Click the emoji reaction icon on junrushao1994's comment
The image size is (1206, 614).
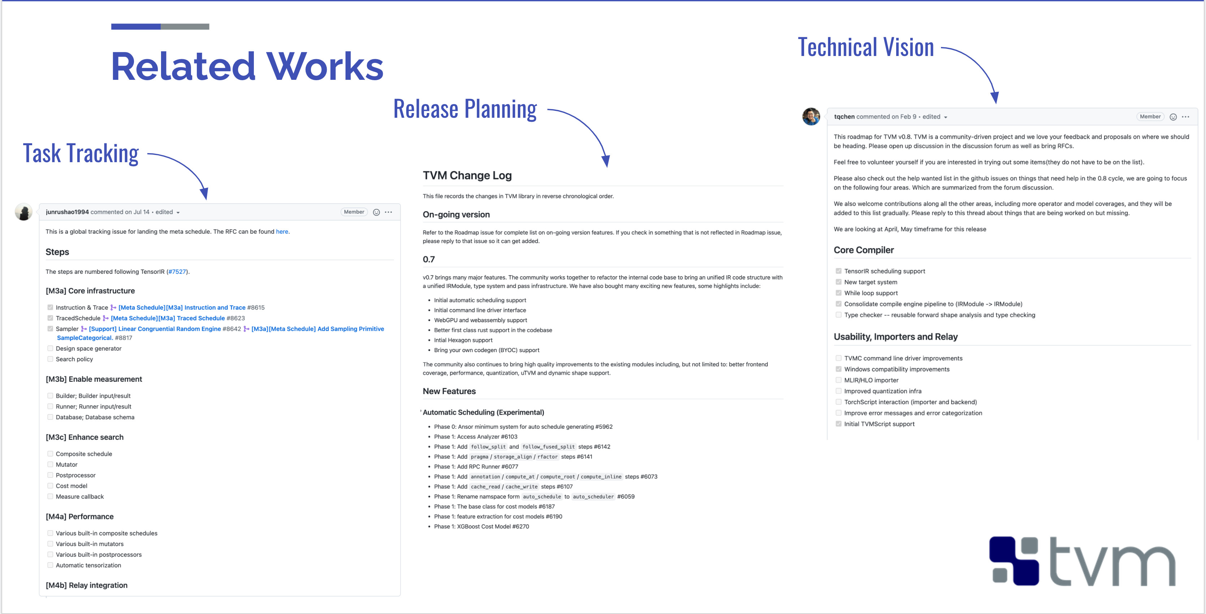376,212
